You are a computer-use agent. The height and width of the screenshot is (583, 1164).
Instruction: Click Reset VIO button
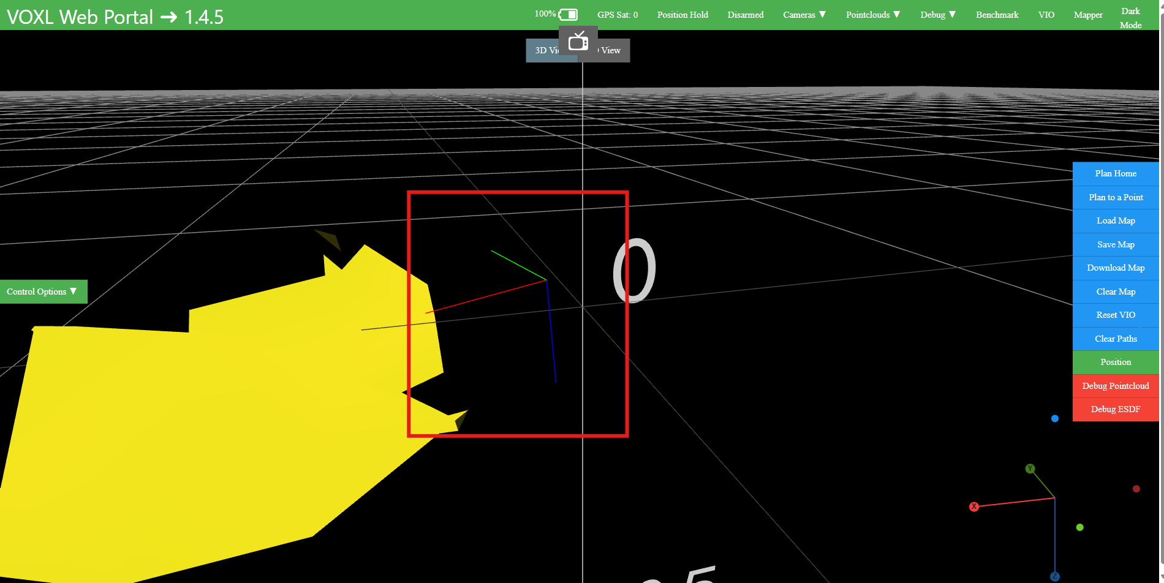1116,315
